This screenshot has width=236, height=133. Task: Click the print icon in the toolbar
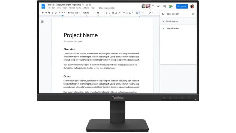coord(49,13)
